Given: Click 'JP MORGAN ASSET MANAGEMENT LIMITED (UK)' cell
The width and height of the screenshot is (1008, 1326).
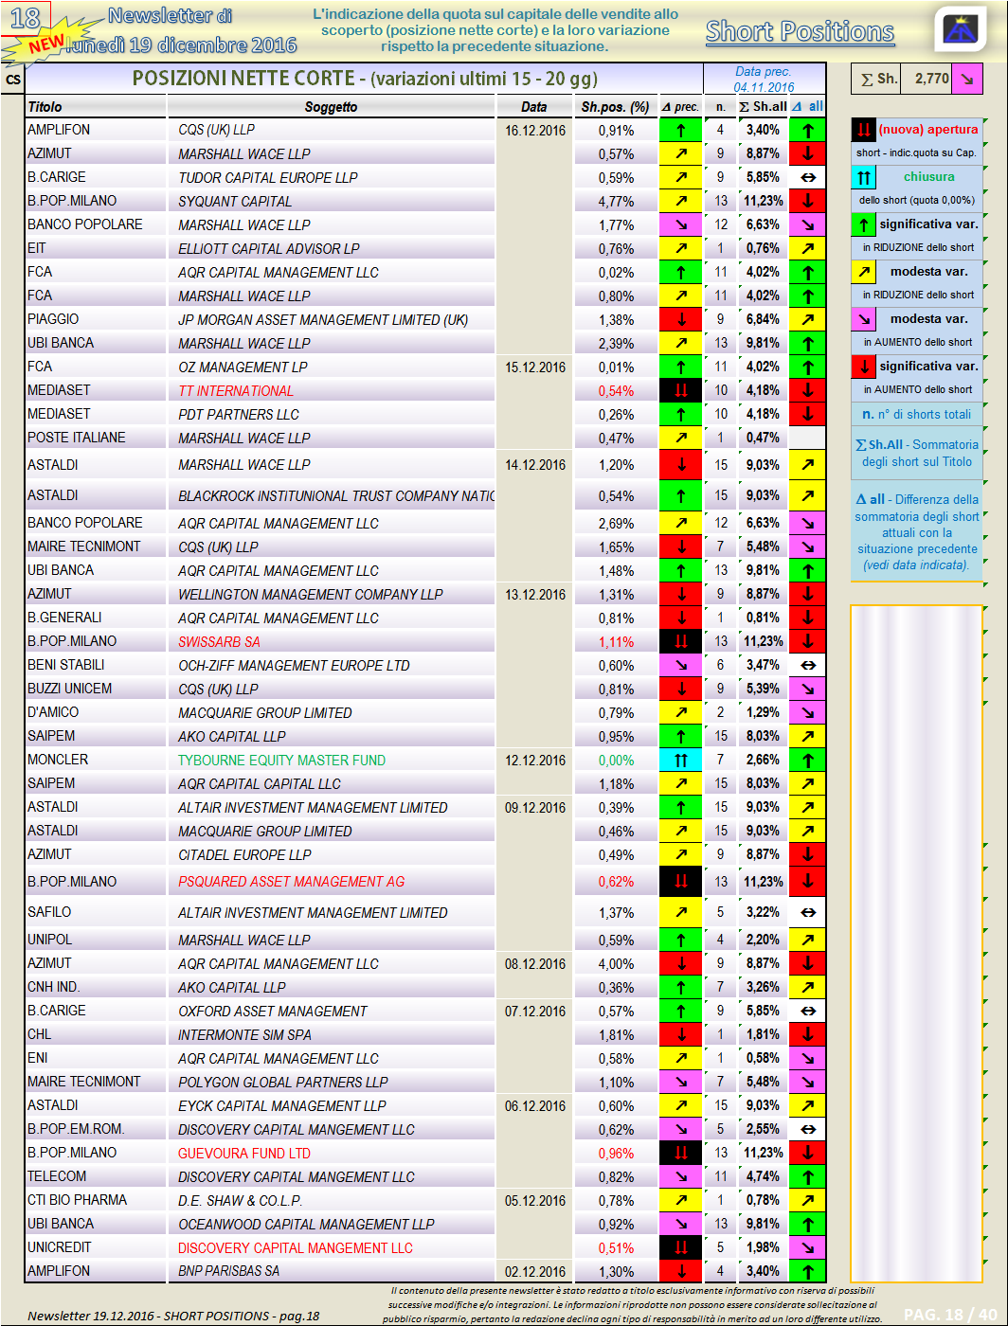Looking at the screenshot, I should tap(323, 320).
